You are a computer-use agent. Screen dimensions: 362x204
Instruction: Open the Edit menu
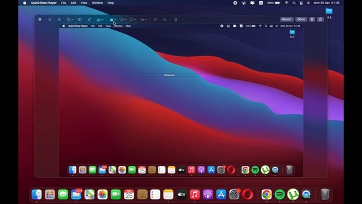(x=73, y=3)
